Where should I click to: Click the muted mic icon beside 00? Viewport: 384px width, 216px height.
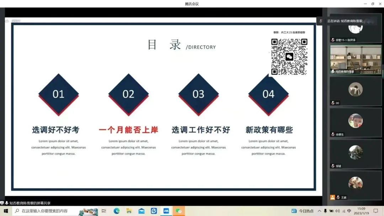(x=333, y=103)
